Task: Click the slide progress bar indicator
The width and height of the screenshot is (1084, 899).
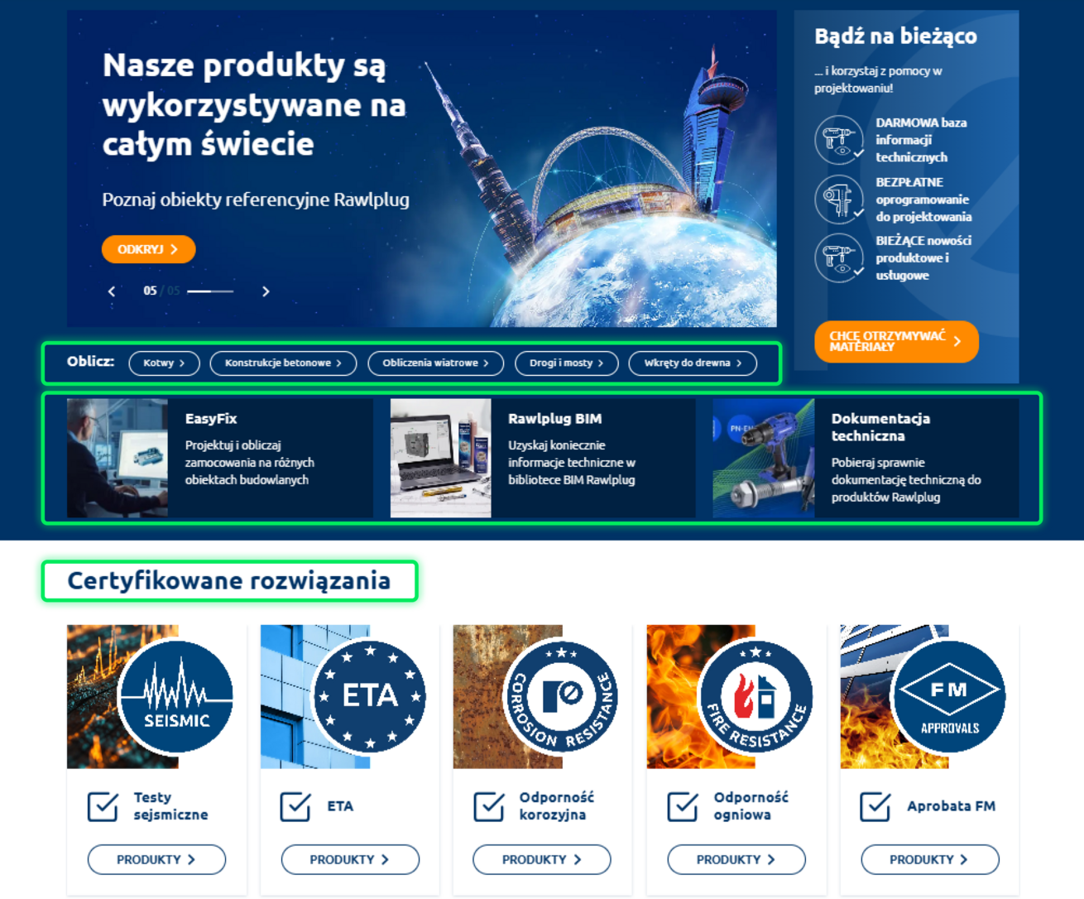Action: point(210,291)
